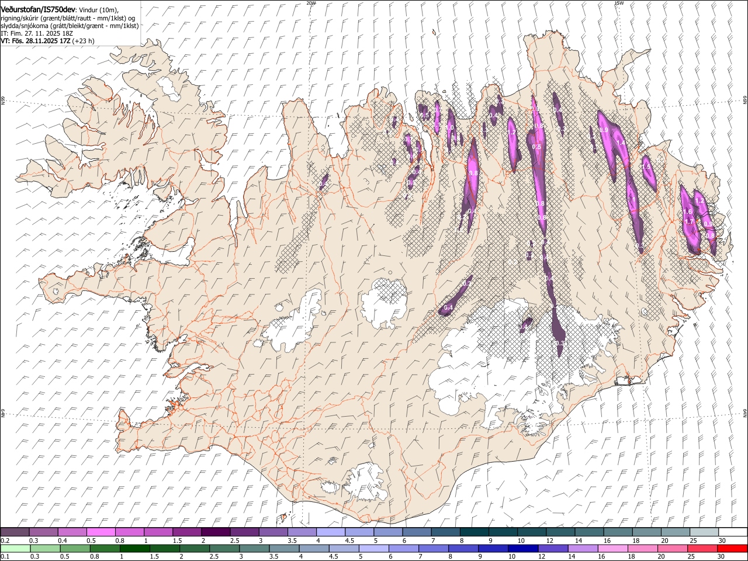
Task: Click the pale grey top-row swatch between 25 and 30
Action: click(704, 532)
